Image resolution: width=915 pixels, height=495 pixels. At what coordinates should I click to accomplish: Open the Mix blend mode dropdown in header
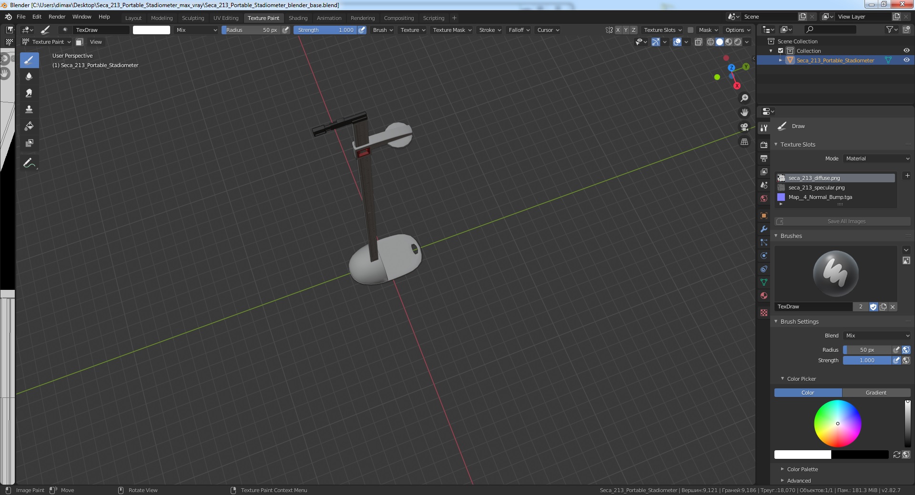pyautogui.click(x=196, y=30)
